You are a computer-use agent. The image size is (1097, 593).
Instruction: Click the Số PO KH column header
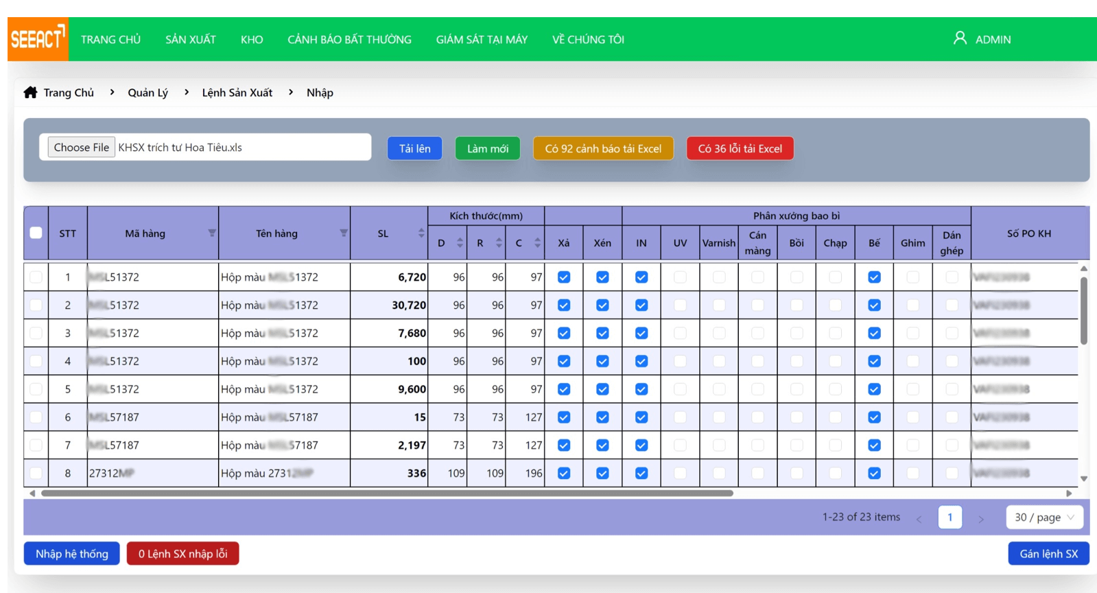click(x=1028, y=233)
